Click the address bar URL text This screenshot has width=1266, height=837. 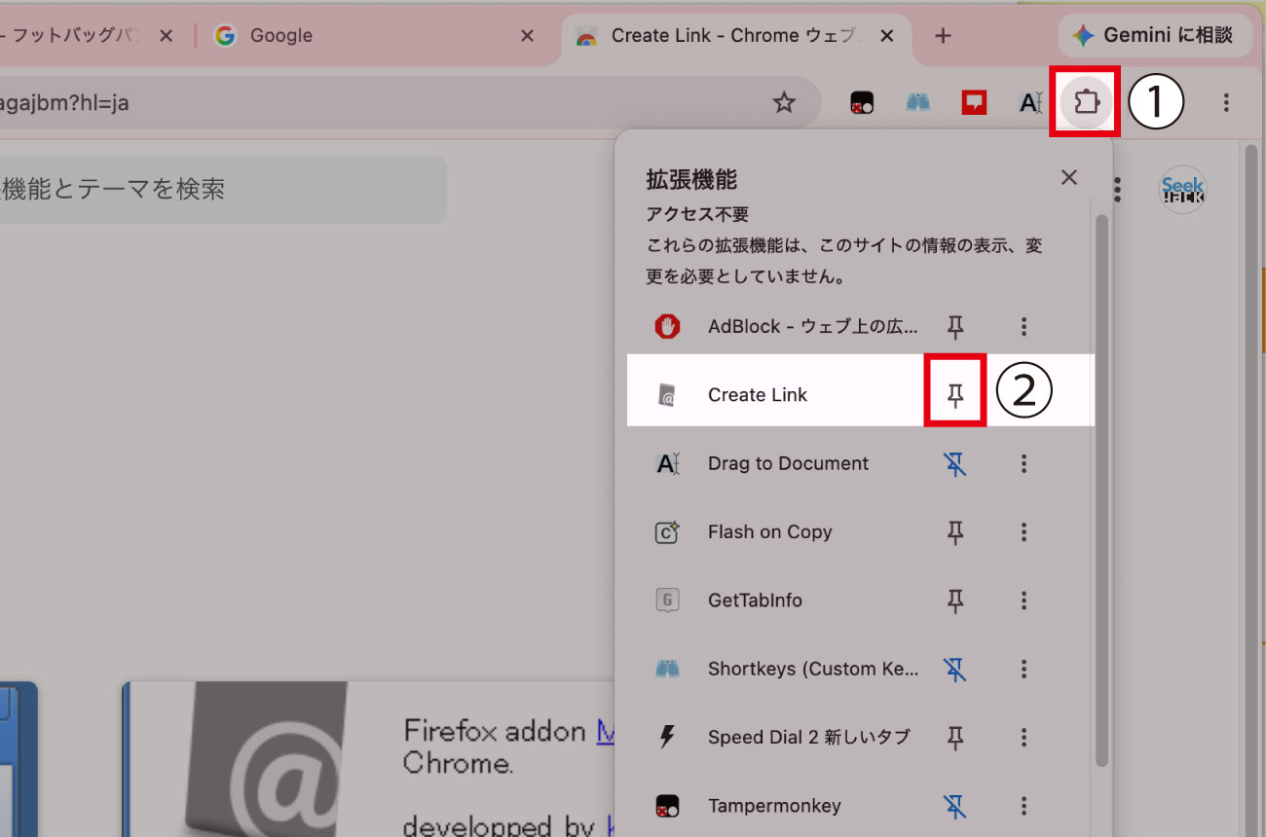(64, 102)
